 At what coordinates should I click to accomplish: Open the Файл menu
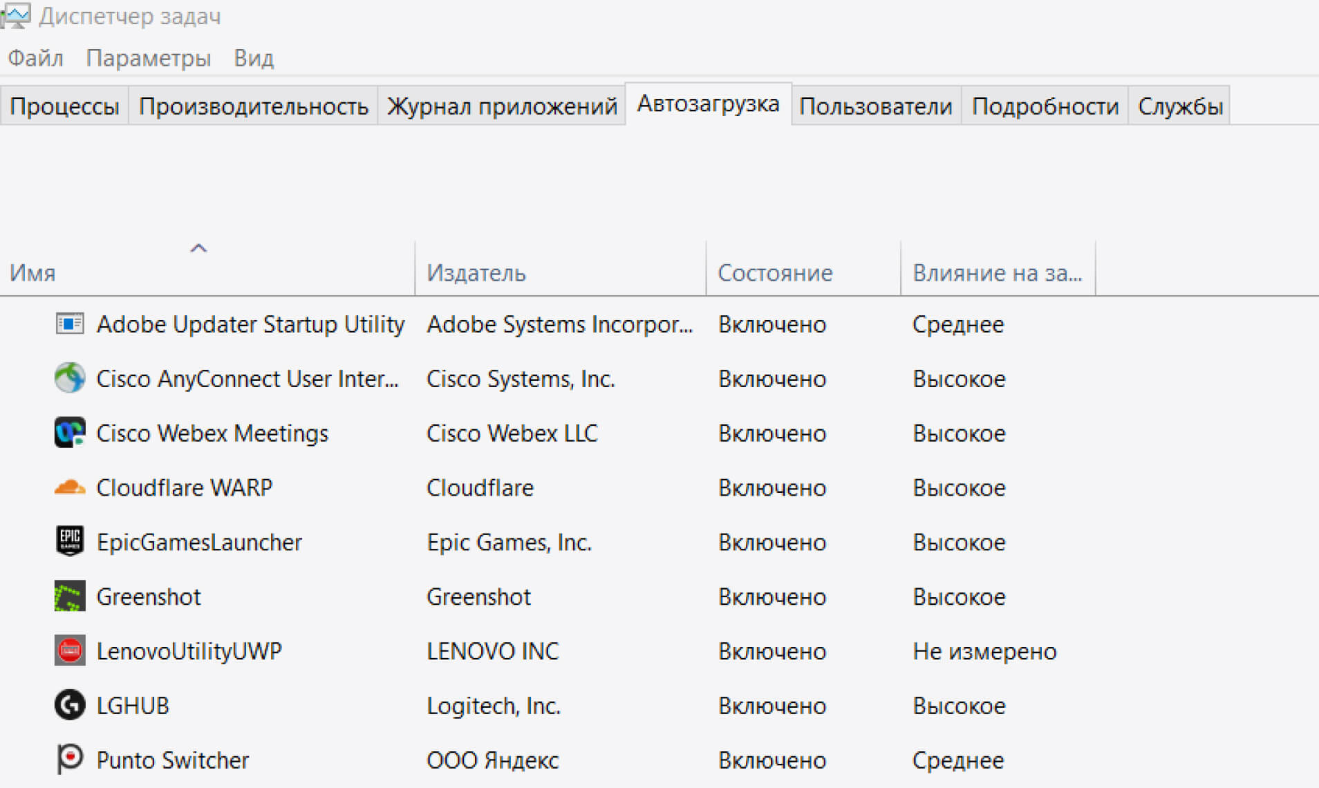coord(35,58)
